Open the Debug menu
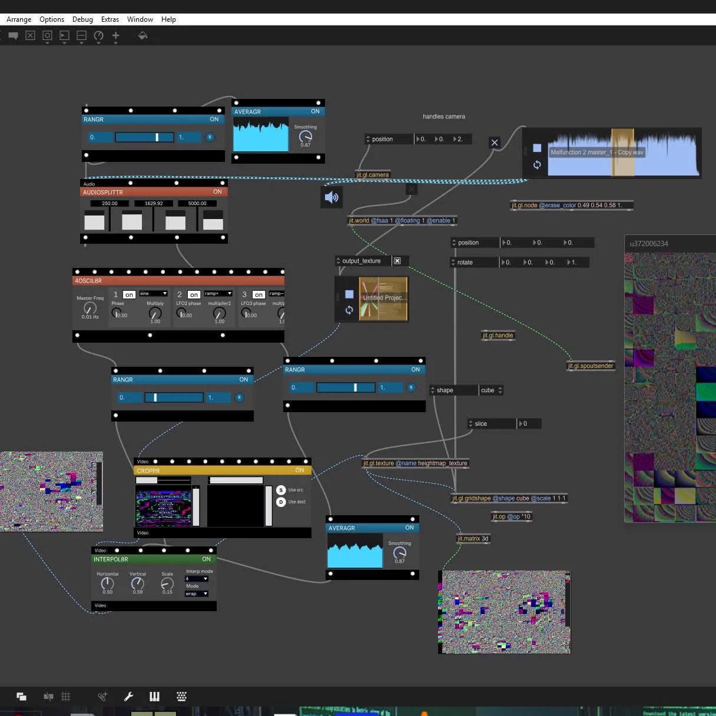The image size is (716, 716). pos(82,19)
